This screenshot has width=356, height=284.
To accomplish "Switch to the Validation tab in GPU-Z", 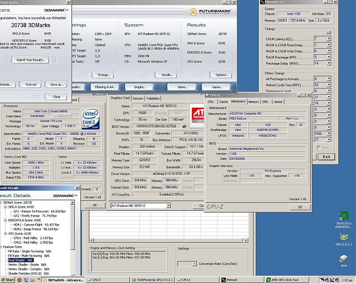I will 153,98.
